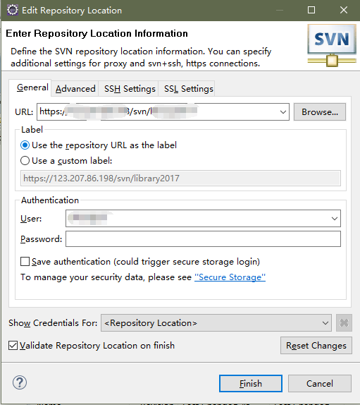Viewport: 360px width, 405px height.
Task: Click the delete credentials X icon
Action: click(x=344, y=323)
